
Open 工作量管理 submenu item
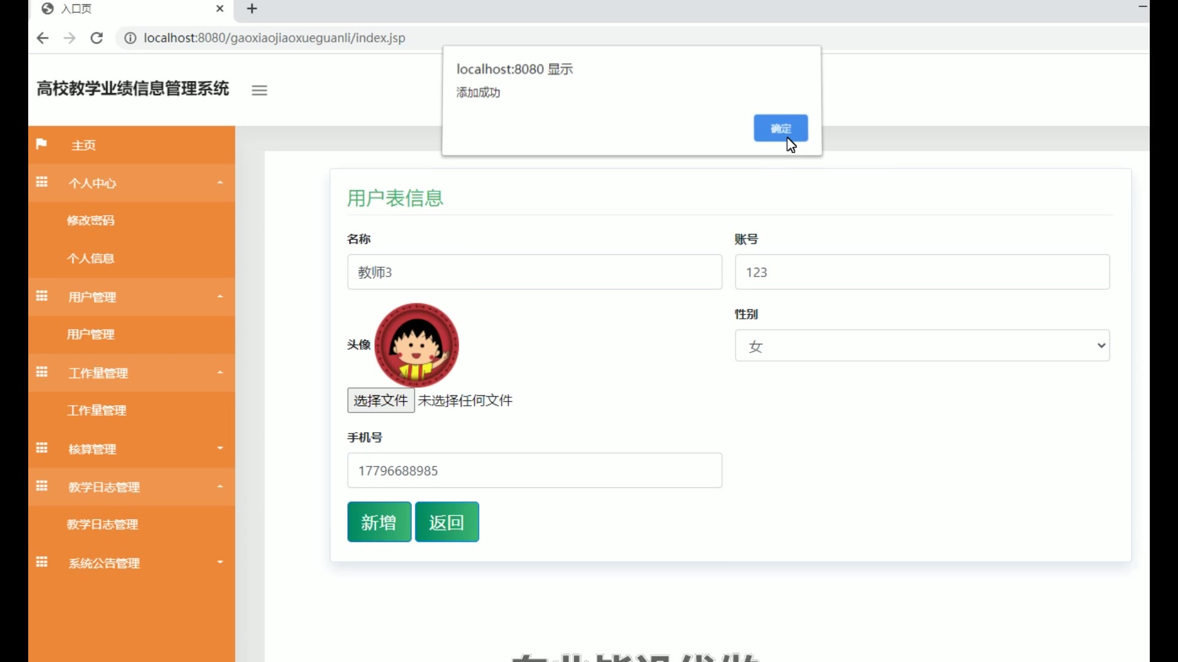(97, 411)
